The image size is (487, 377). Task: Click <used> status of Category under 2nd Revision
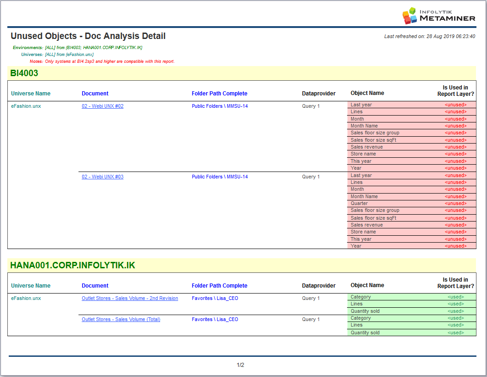point(456,297)
